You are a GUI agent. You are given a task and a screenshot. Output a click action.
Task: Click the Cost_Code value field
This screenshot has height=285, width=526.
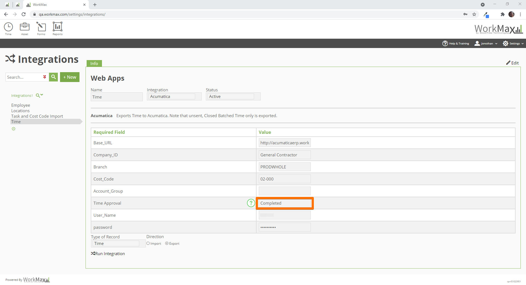(285, 179)
